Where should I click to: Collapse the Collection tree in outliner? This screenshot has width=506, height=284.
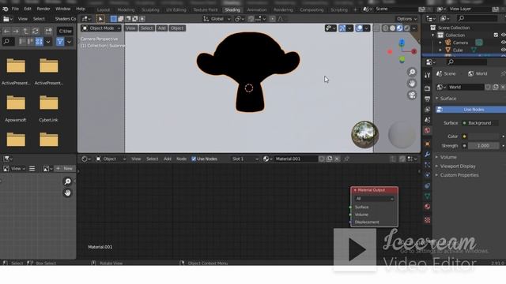point(433,35)
